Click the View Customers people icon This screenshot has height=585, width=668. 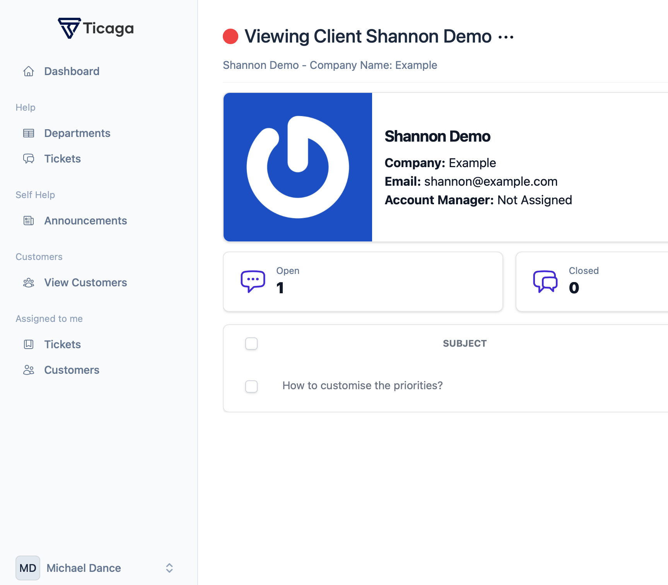(29, 282)
